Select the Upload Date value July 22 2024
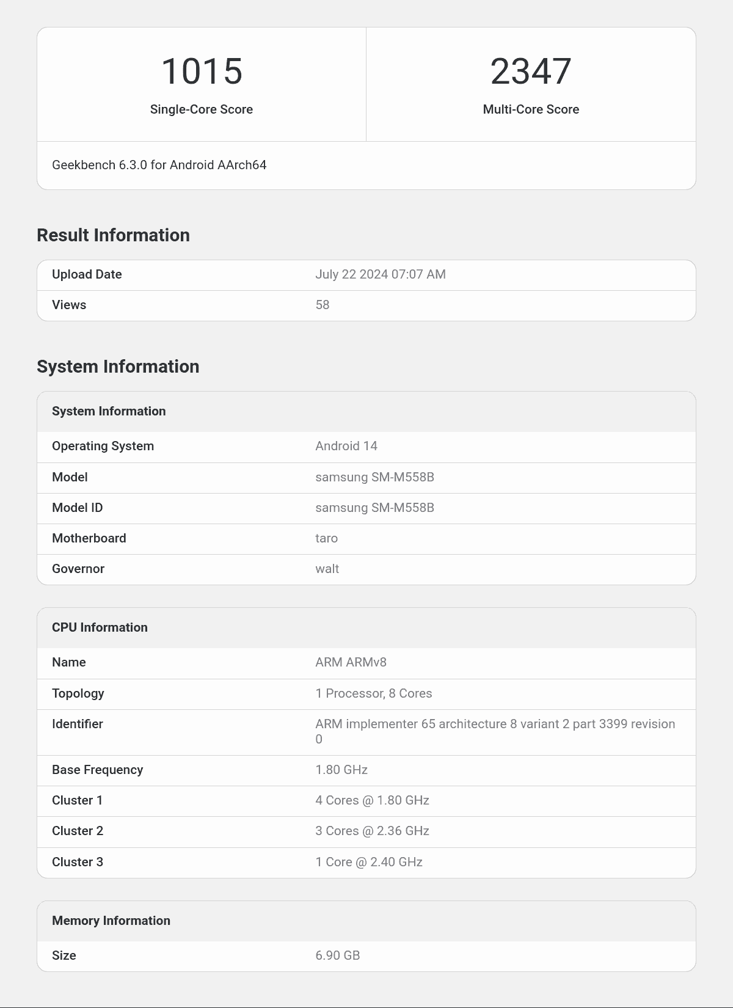733x1008 pixels. (380, 274)
